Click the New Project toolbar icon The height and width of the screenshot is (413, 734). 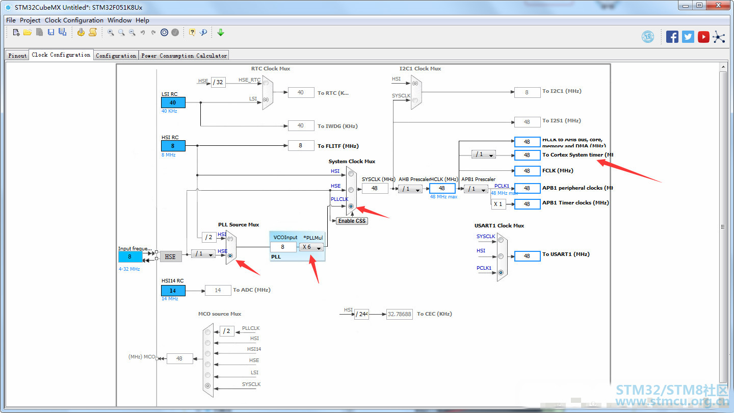[16, 32]
